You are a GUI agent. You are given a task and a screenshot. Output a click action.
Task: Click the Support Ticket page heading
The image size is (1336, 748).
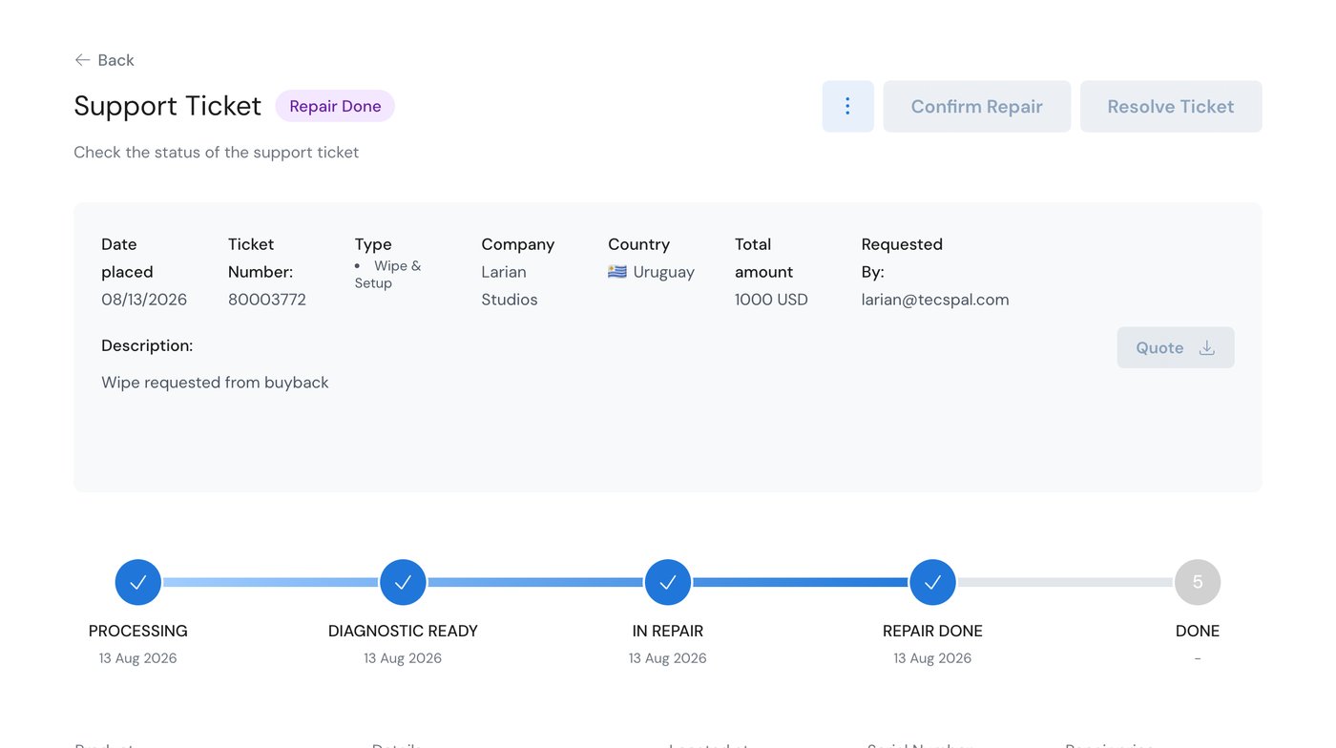pyautogui.click(x=167, y=106)
